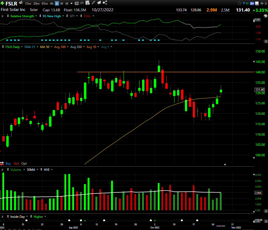The image size is (268, 230).
Task: Click the red Sell button
Action: [16, 164]
